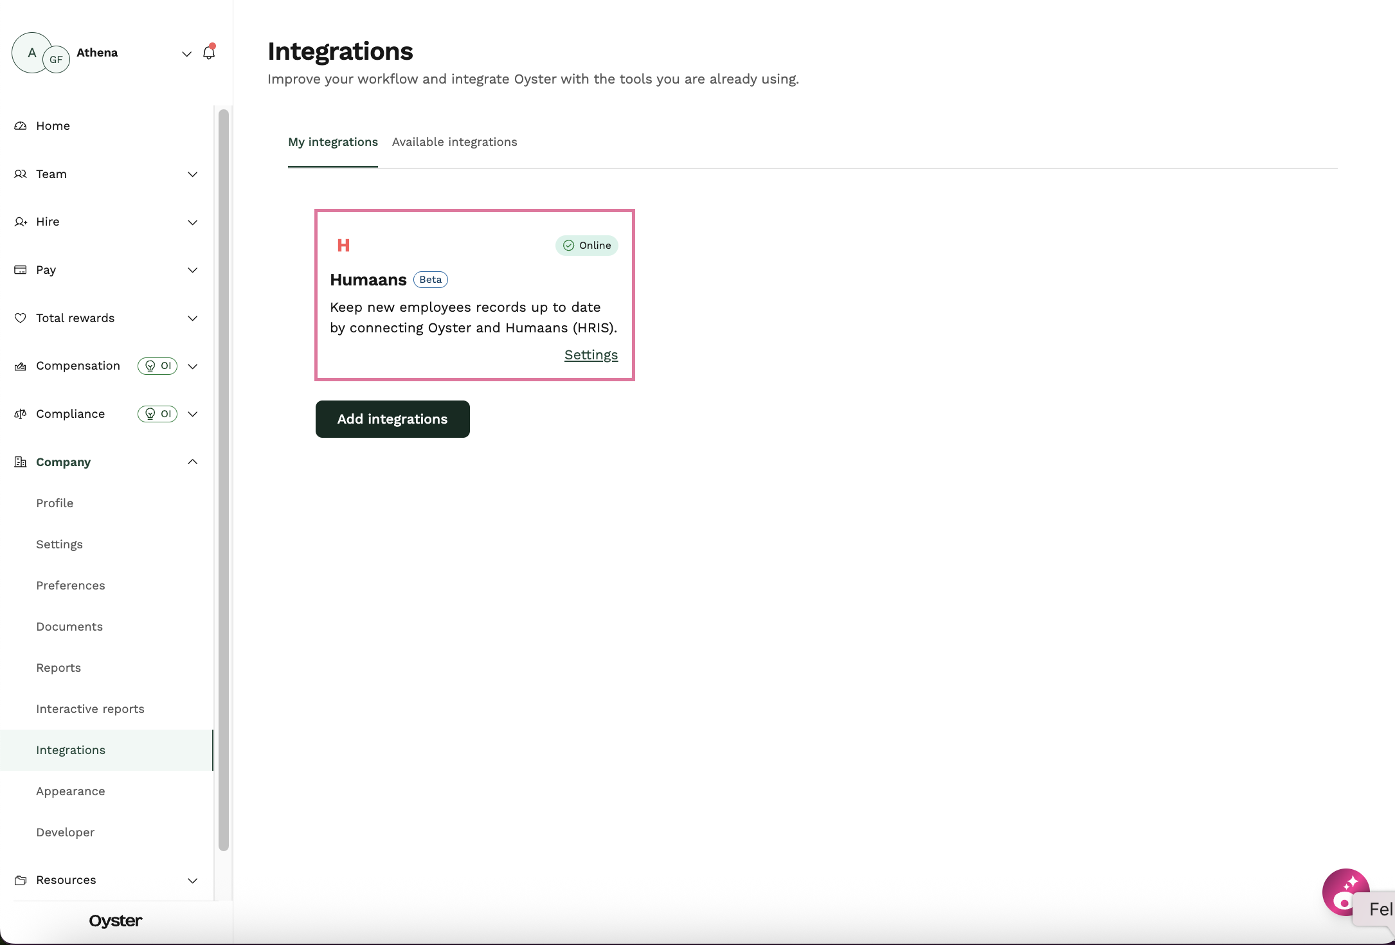Click the sidebar vertical scrollbar
The image size is (1395, 945).
224,480
